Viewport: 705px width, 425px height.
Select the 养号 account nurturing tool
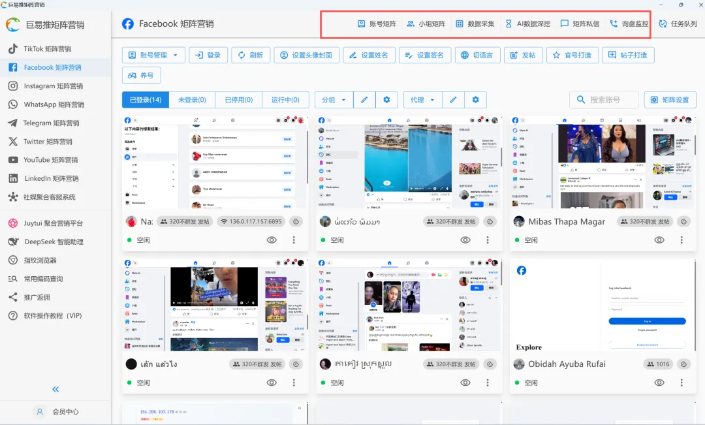click(x=142, y=76)
